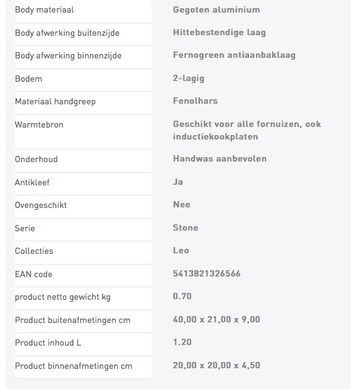This screenshot has height=389, width=351.
Task: Click the EAN code number 5413821326566
Action: [207, 273]
